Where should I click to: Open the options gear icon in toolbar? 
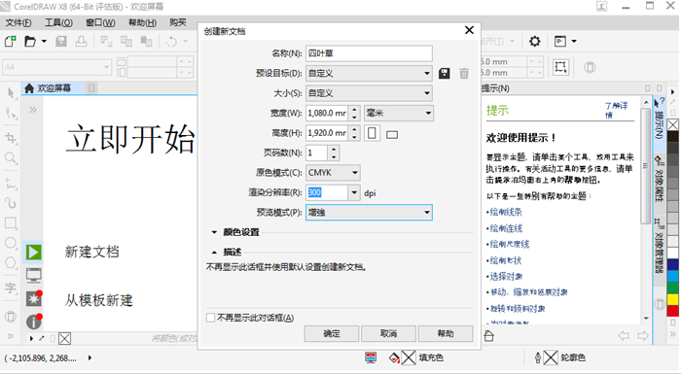(535, 41)
